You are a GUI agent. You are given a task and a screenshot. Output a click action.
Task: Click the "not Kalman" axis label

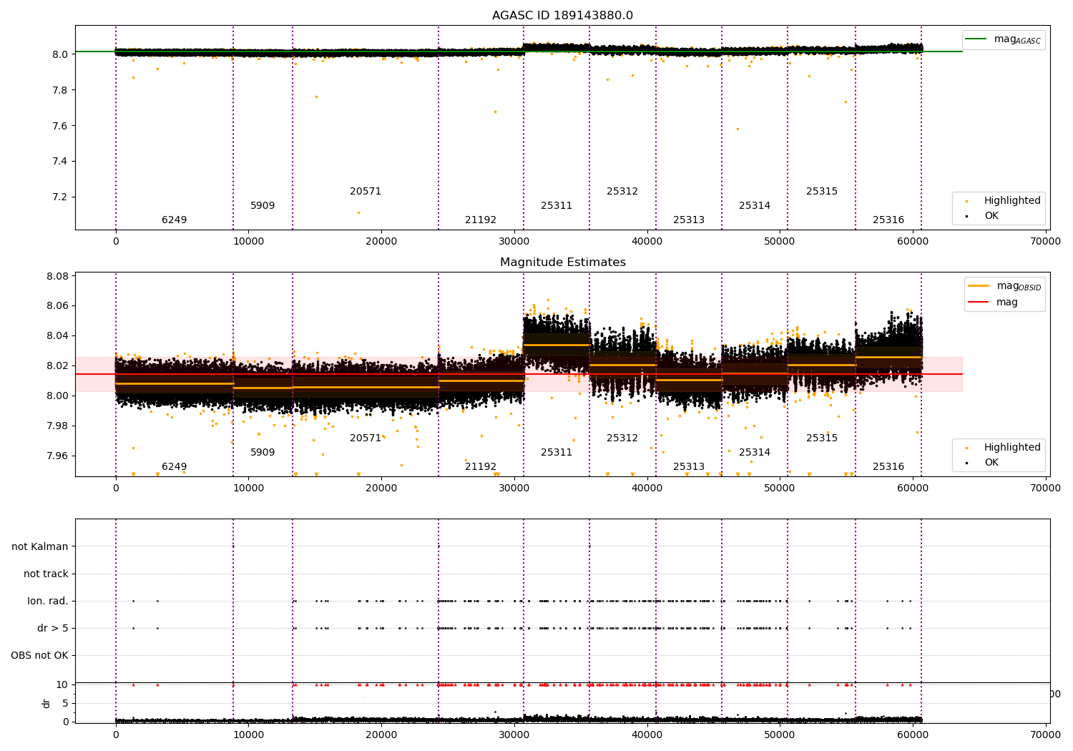40,546
